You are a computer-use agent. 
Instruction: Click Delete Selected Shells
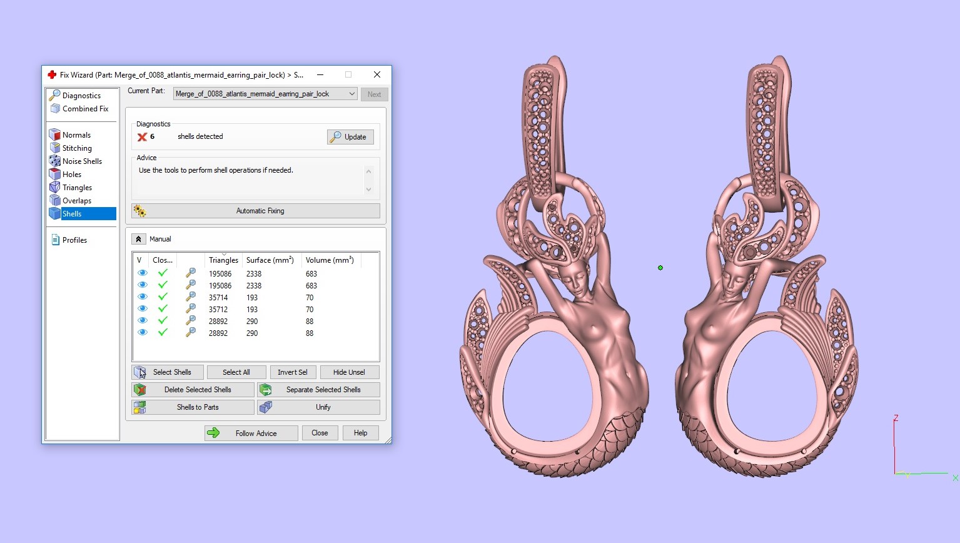[x=193, y=390]
